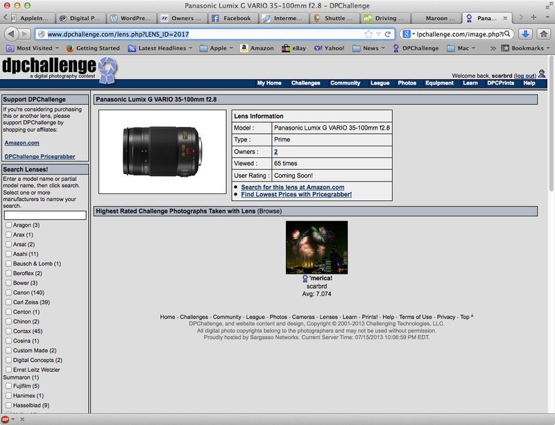Click the ABP icon in status bar
The height and width of the screenshot is (425, 555).
coord(5,419)
